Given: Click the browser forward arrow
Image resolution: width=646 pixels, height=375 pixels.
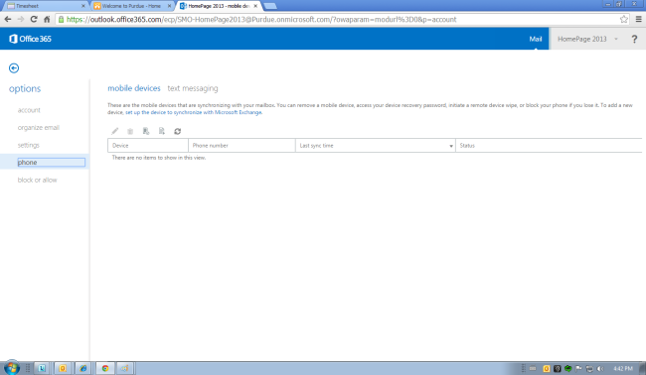Looking at the screenshot, I should 21,19.
